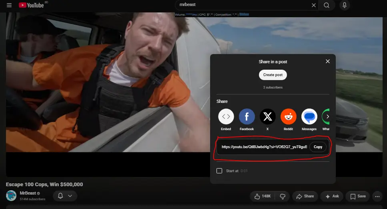The height and width of the screenshot is (209, 387).
Task: Share via Messages
Action: point(309,120)
